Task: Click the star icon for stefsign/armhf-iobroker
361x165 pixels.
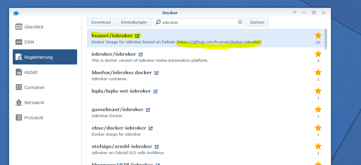Action: coord(318,146)
